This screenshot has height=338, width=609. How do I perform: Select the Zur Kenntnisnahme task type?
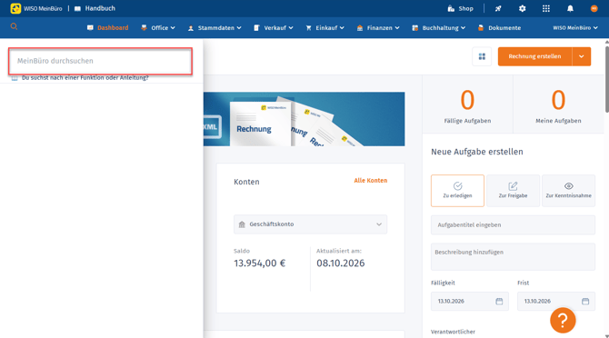coord(569,191)
